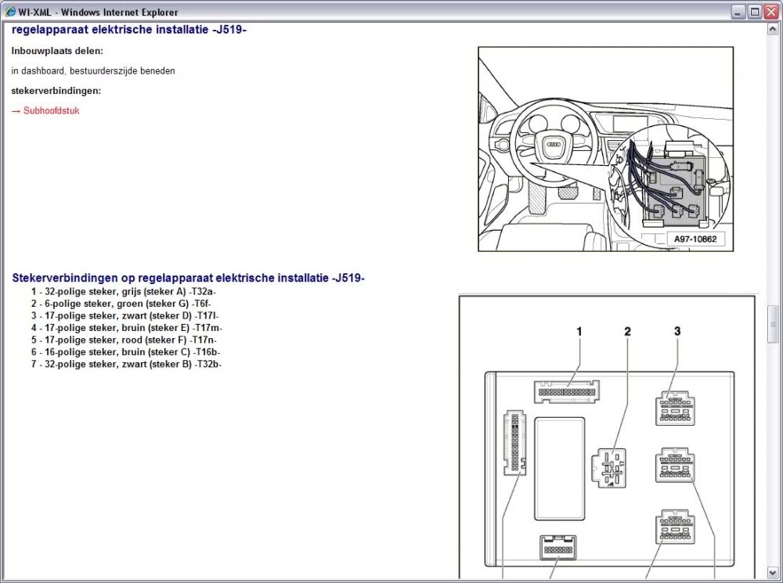Click connector number 3 label in diagram
This screenshot has width=783, height=583.
click(x=677, y=331)
